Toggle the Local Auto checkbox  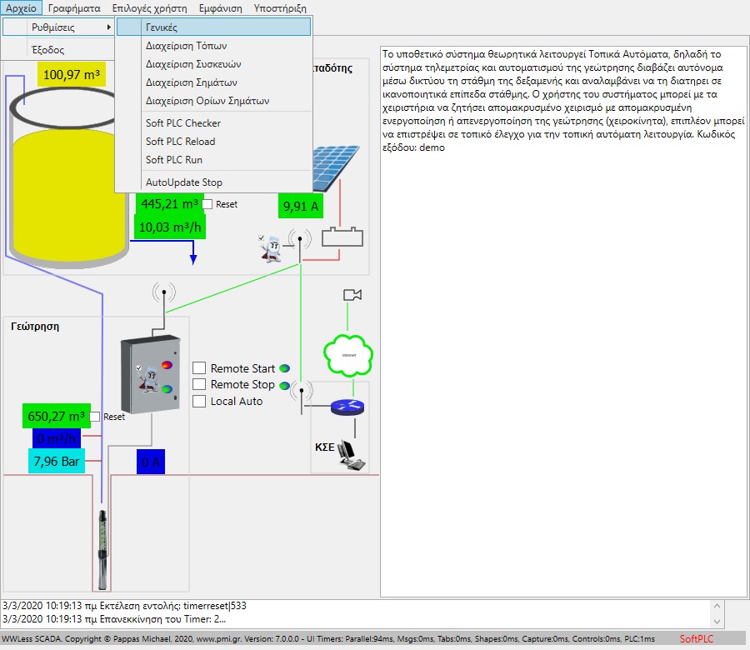tap(199, 402)
